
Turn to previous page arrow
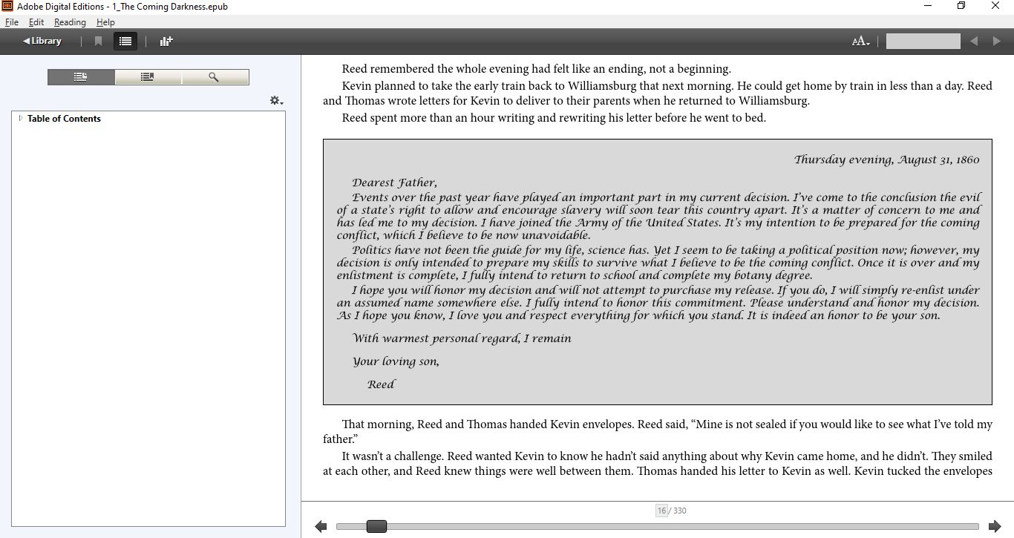point(321,526)
